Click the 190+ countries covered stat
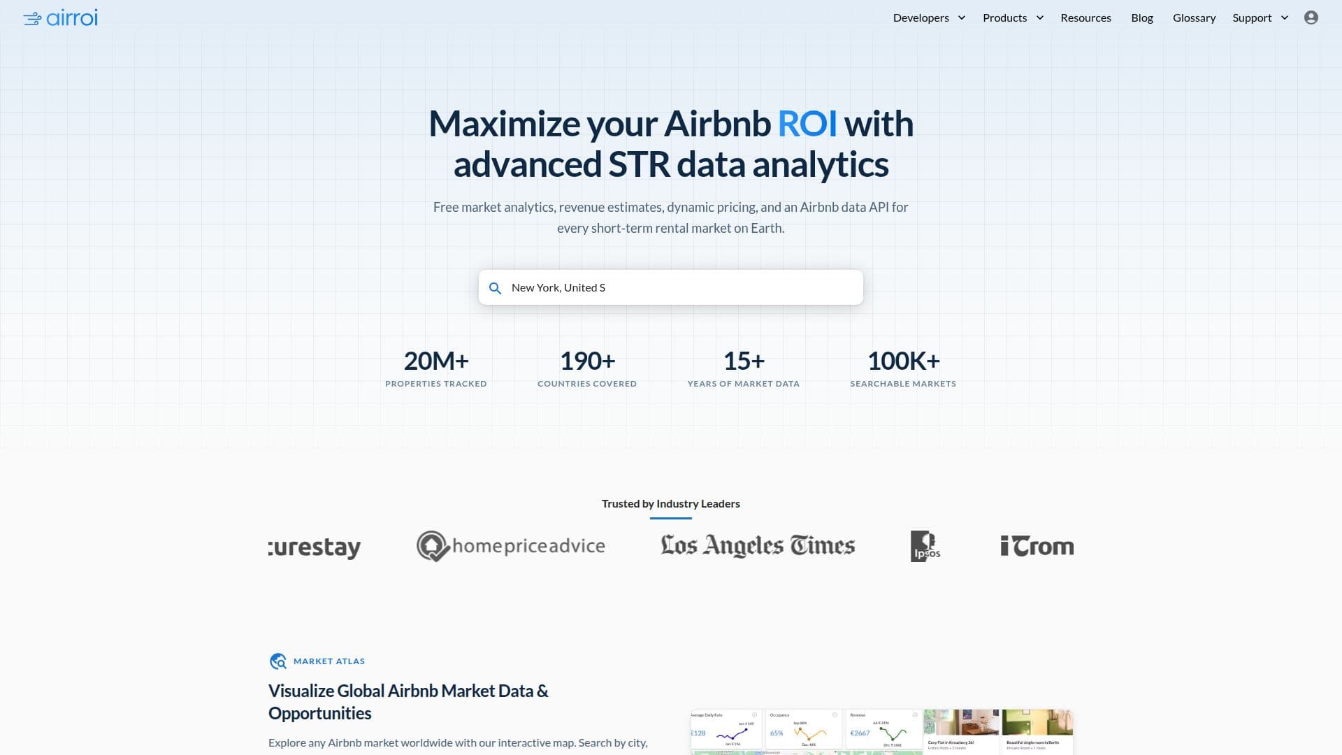Viewport: 1342px width, 755px height. [x=587, y=368]
